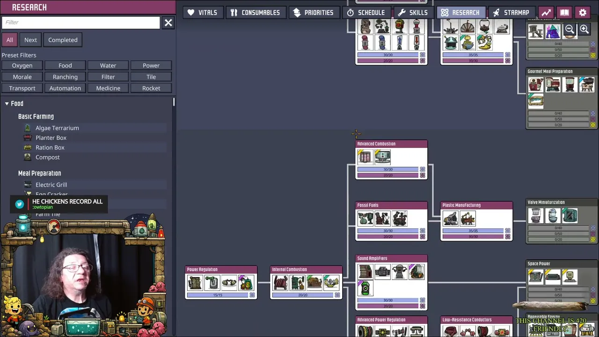The height and width of the screenshot is (337, 599).
Task: Click first building icon in Plastic Manufacturing
Action: pyautogui.click(x=450, y=218)
